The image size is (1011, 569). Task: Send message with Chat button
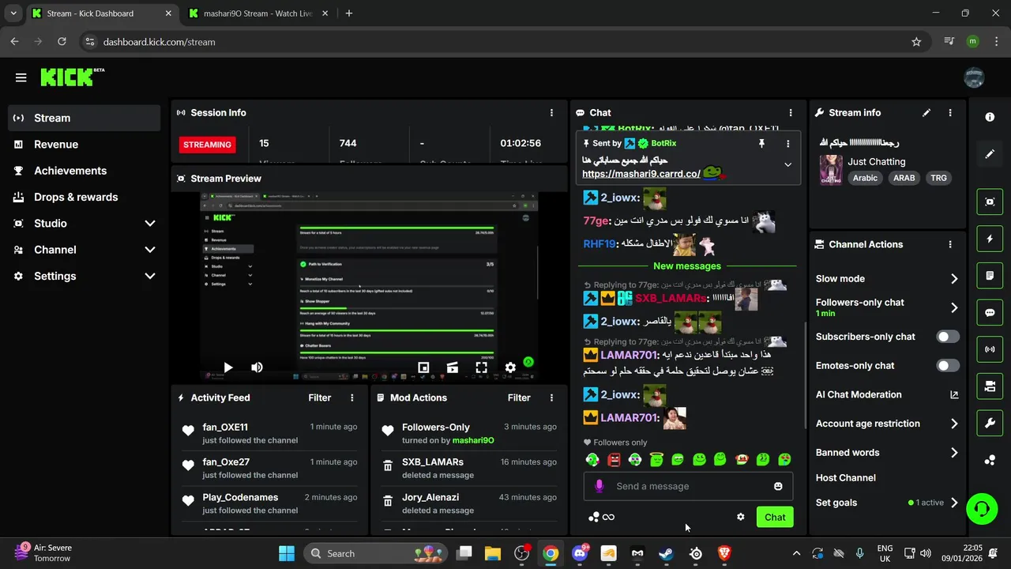coord(775,517)
